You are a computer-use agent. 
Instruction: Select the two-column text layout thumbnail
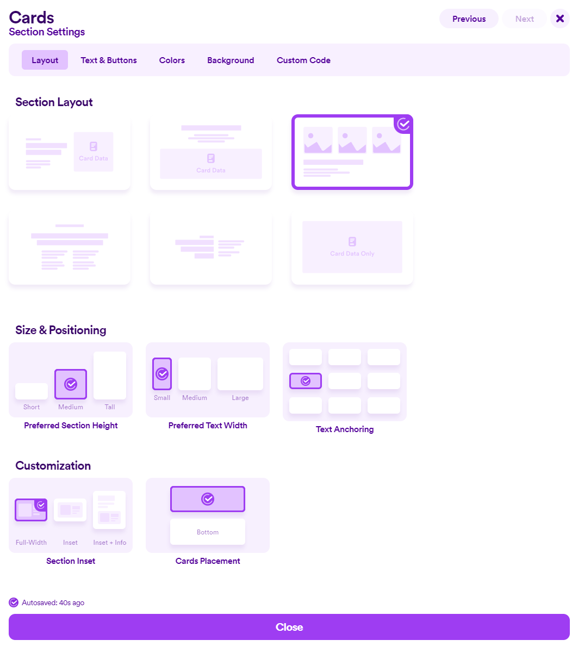pyautogui.click(x=69, y=247)
